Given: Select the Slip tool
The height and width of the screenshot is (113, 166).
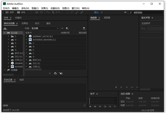Looking at the screenshot, I should tap(58, 12).
